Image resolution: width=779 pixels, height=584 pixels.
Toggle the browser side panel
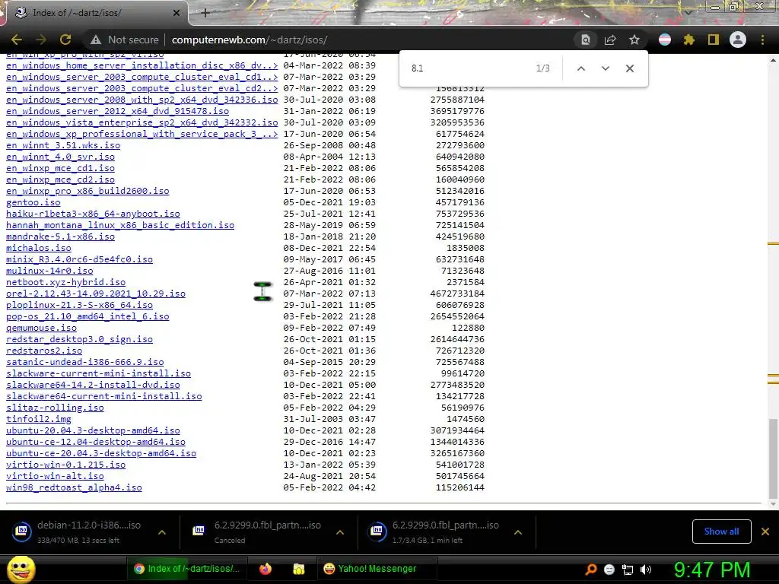pyautogui.click(x=714, y=40)
